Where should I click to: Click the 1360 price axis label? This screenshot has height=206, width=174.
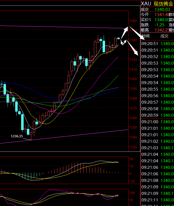(133, 21)
